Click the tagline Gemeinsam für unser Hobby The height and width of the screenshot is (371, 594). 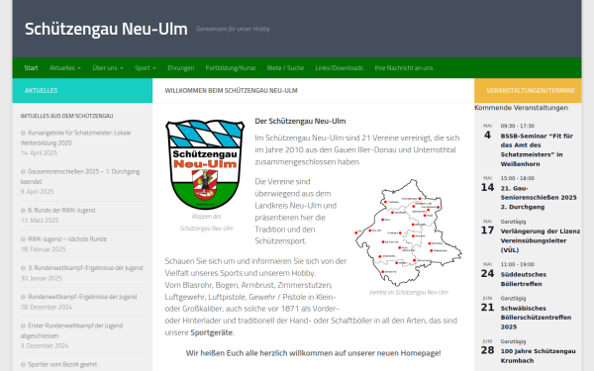pos(233,29)
